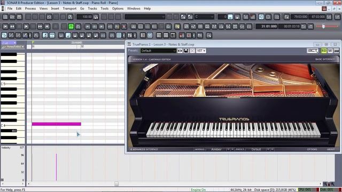The image size is (342, 192).
Task: Toggle Snap to Grid button
Action: coord(119,35)
